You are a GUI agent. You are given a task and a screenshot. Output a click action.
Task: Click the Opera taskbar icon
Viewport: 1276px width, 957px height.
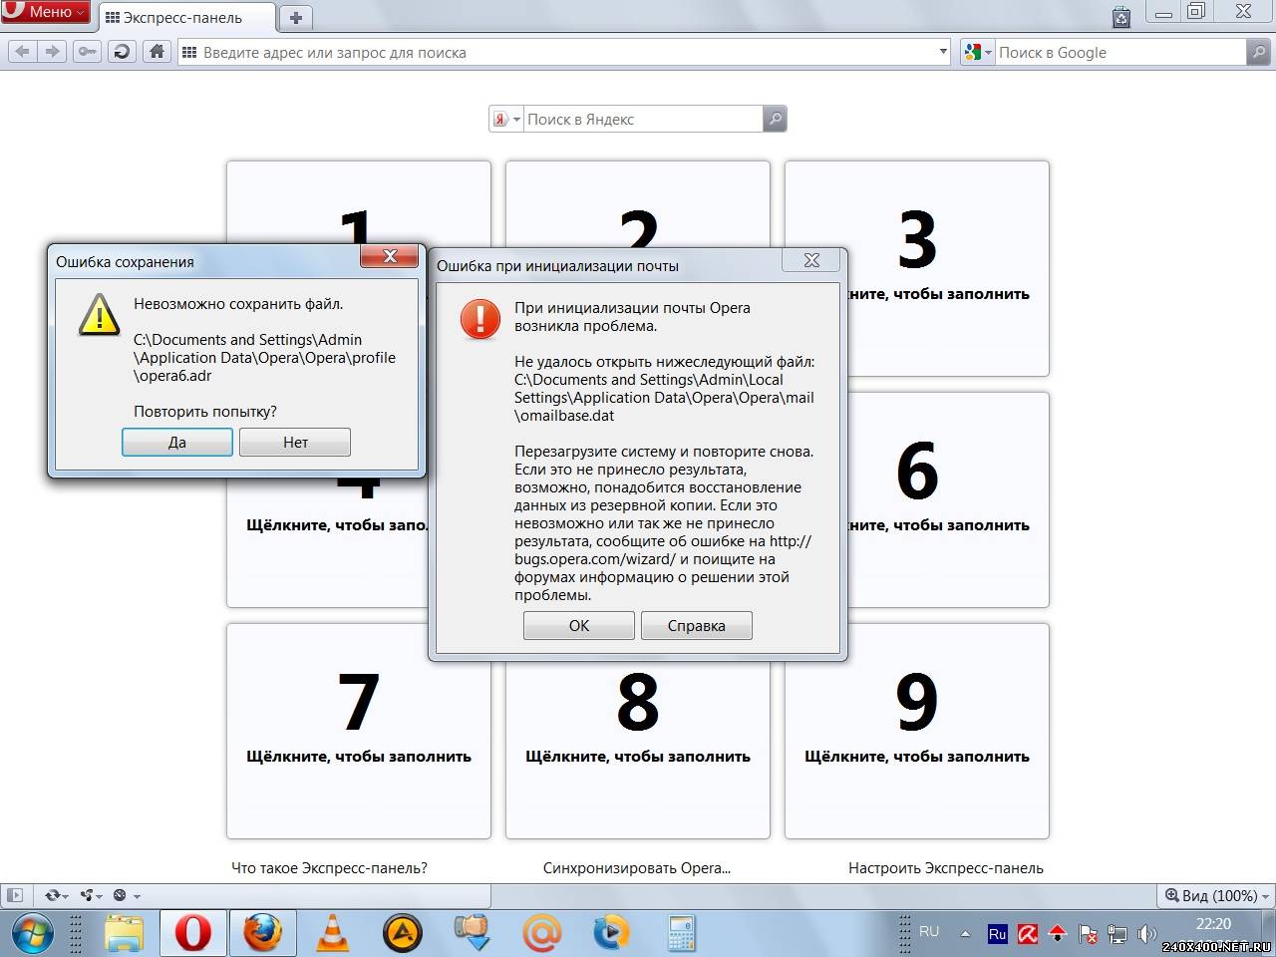193,933
